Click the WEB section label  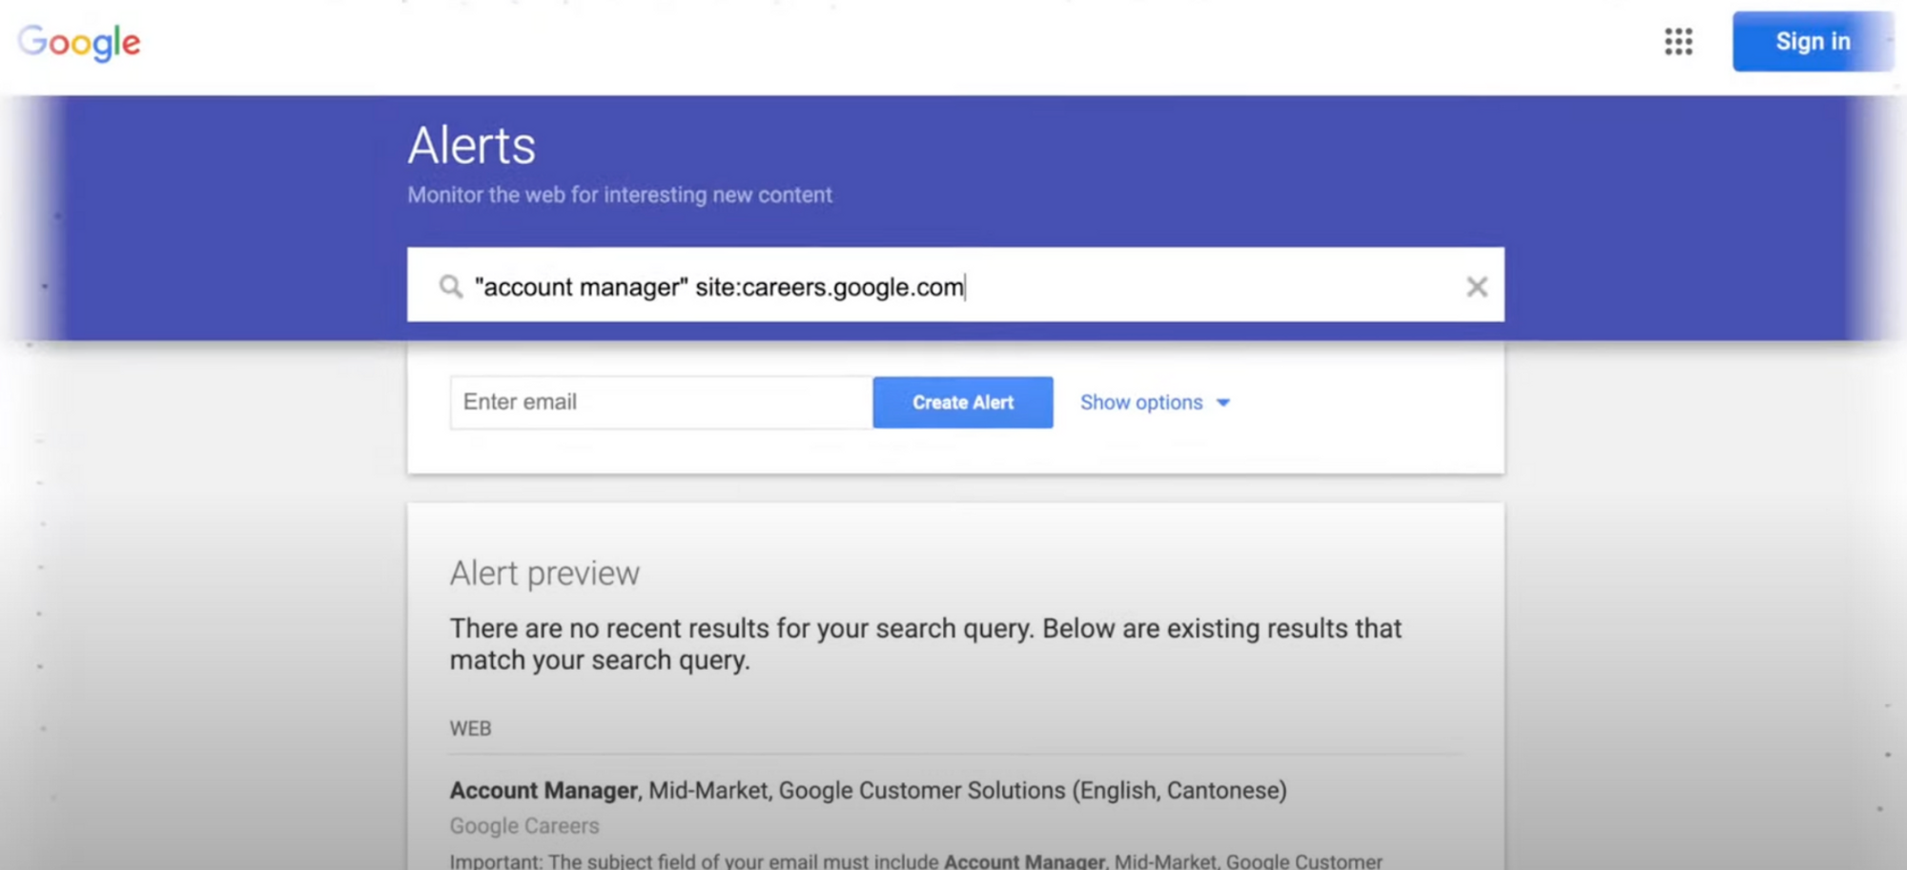point(470,729)
